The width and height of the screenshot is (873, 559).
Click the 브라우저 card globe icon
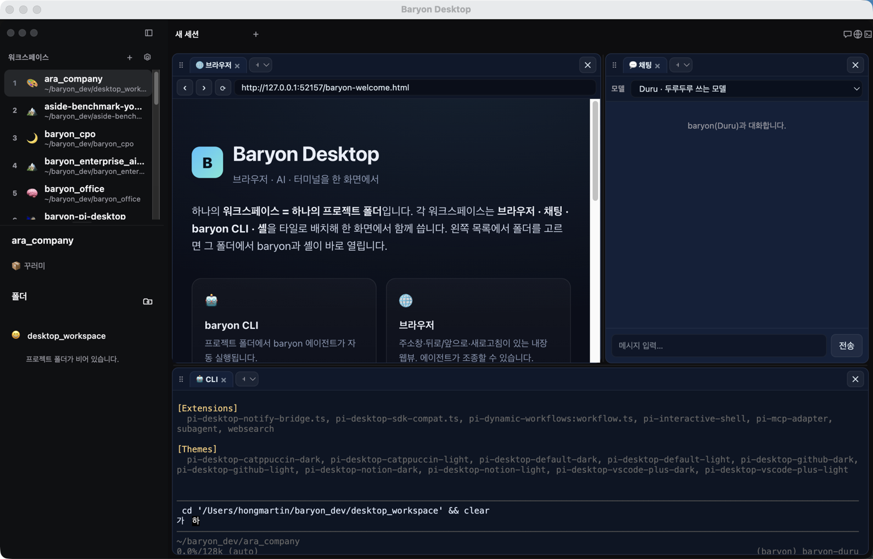point(406,300)
